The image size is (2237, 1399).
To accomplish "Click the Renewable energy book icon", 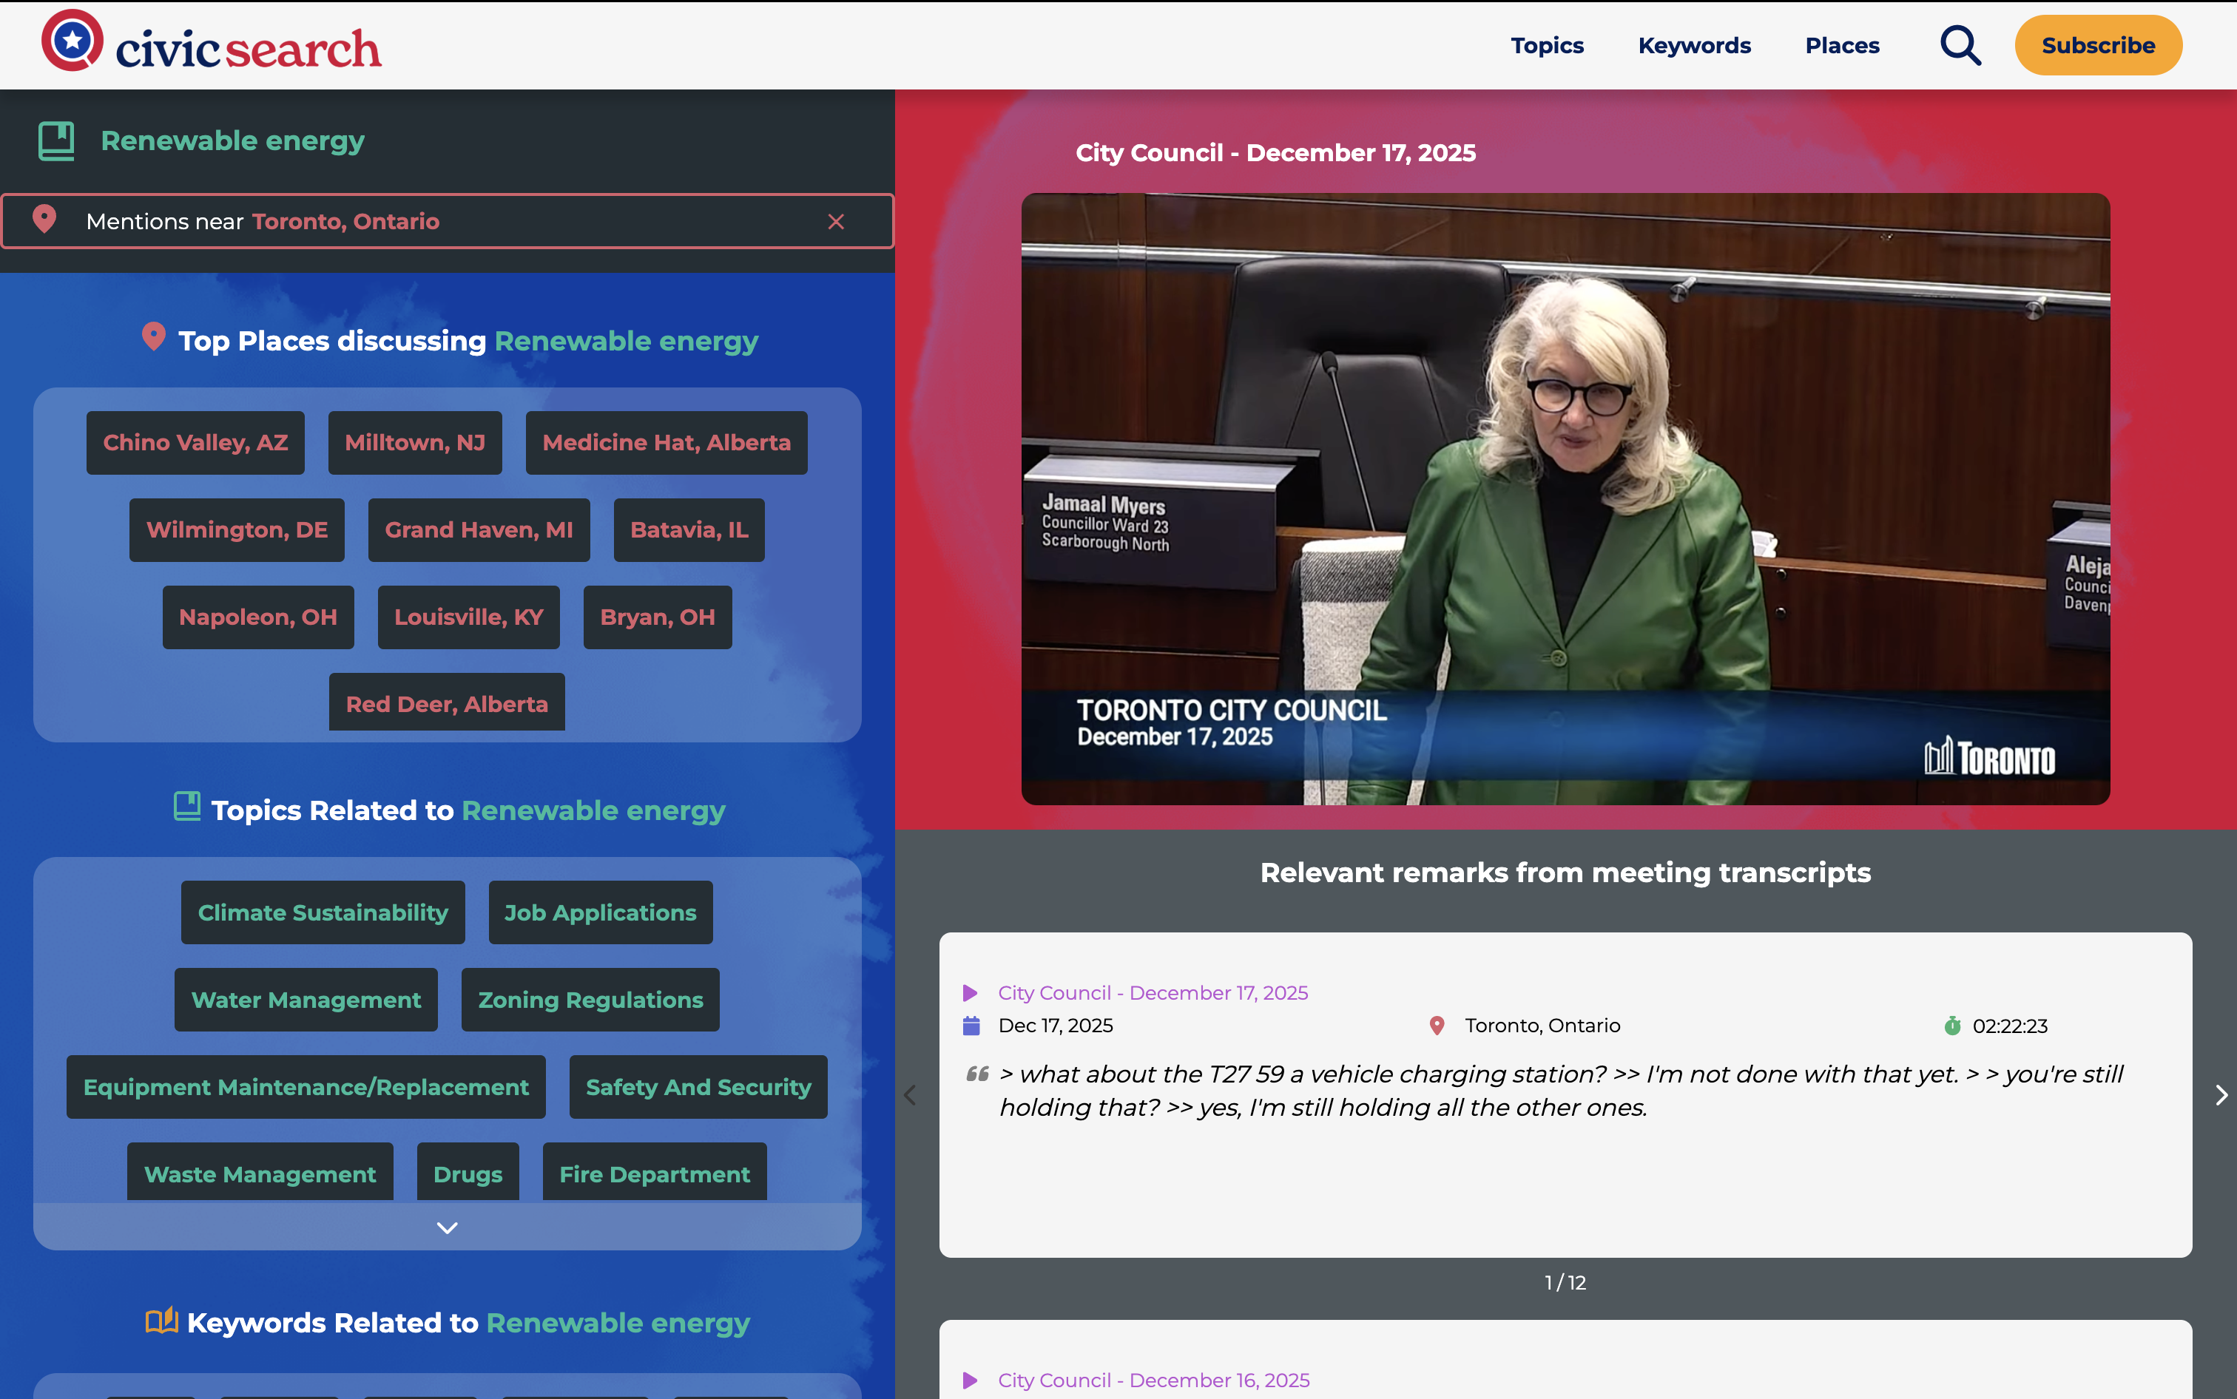I will point(56,140).
